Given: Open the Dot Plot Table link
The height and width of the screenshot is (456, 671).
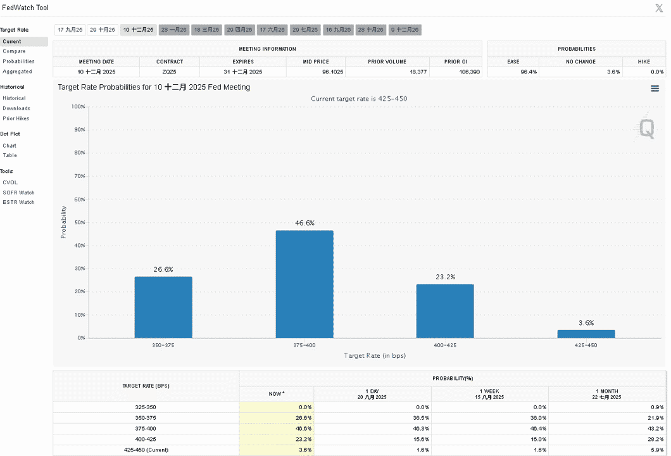Looking at the screenshot, I should click(x=10, y=155).
